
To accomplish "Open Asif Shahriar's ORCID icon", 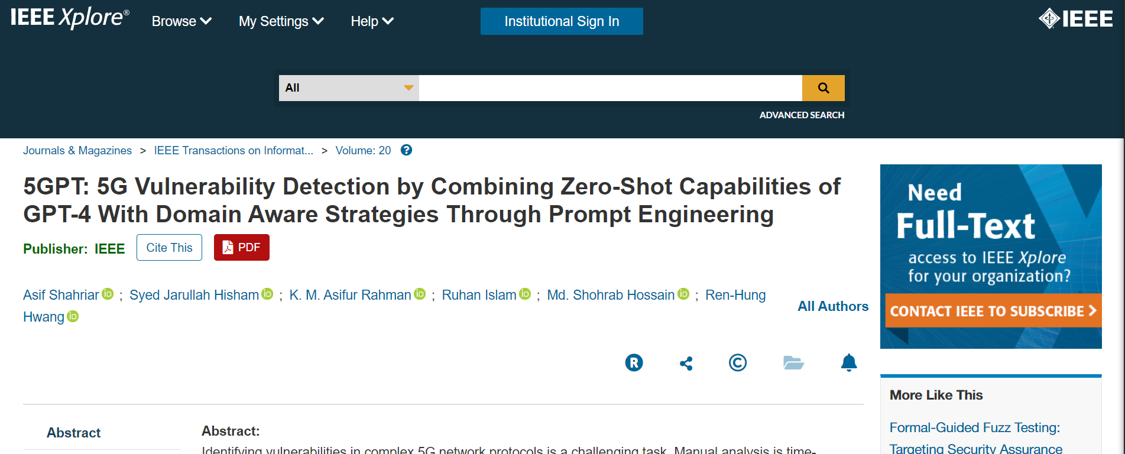I will [x=108, y=294].
